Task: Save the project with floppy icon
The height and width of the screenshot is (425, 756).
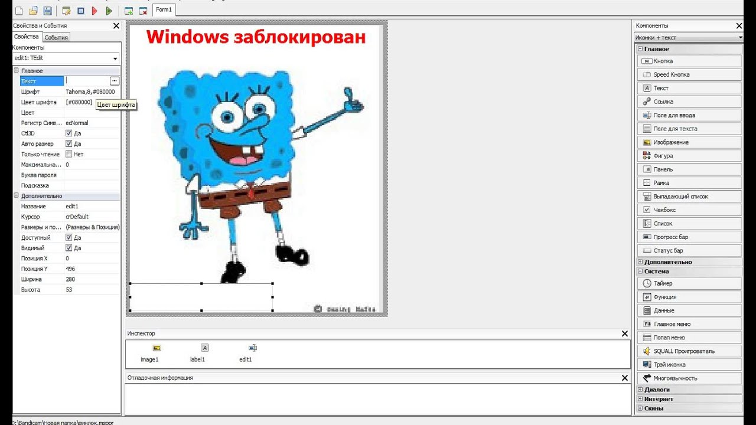Action: [47, 11]
